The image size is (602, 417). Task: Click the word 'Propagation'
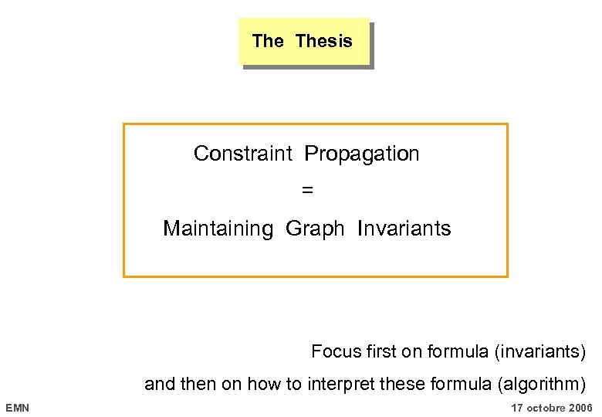pos(362,154)
